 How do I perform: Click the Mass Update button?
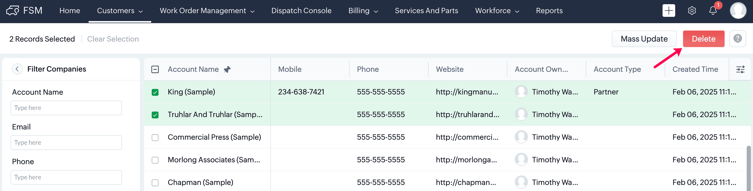(644, 39)
